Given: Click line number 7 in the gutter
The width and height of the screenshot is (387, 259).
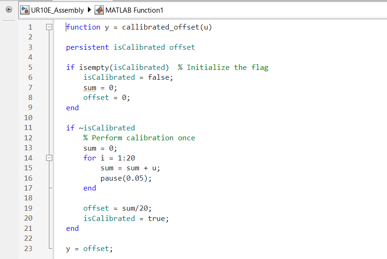Looking at the screenshot, I should click(x=30, y=87).
